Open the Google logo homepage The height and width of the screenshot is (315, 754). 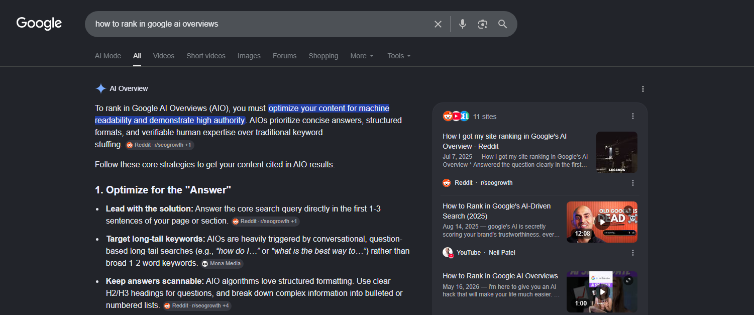[x=39, y=24]
